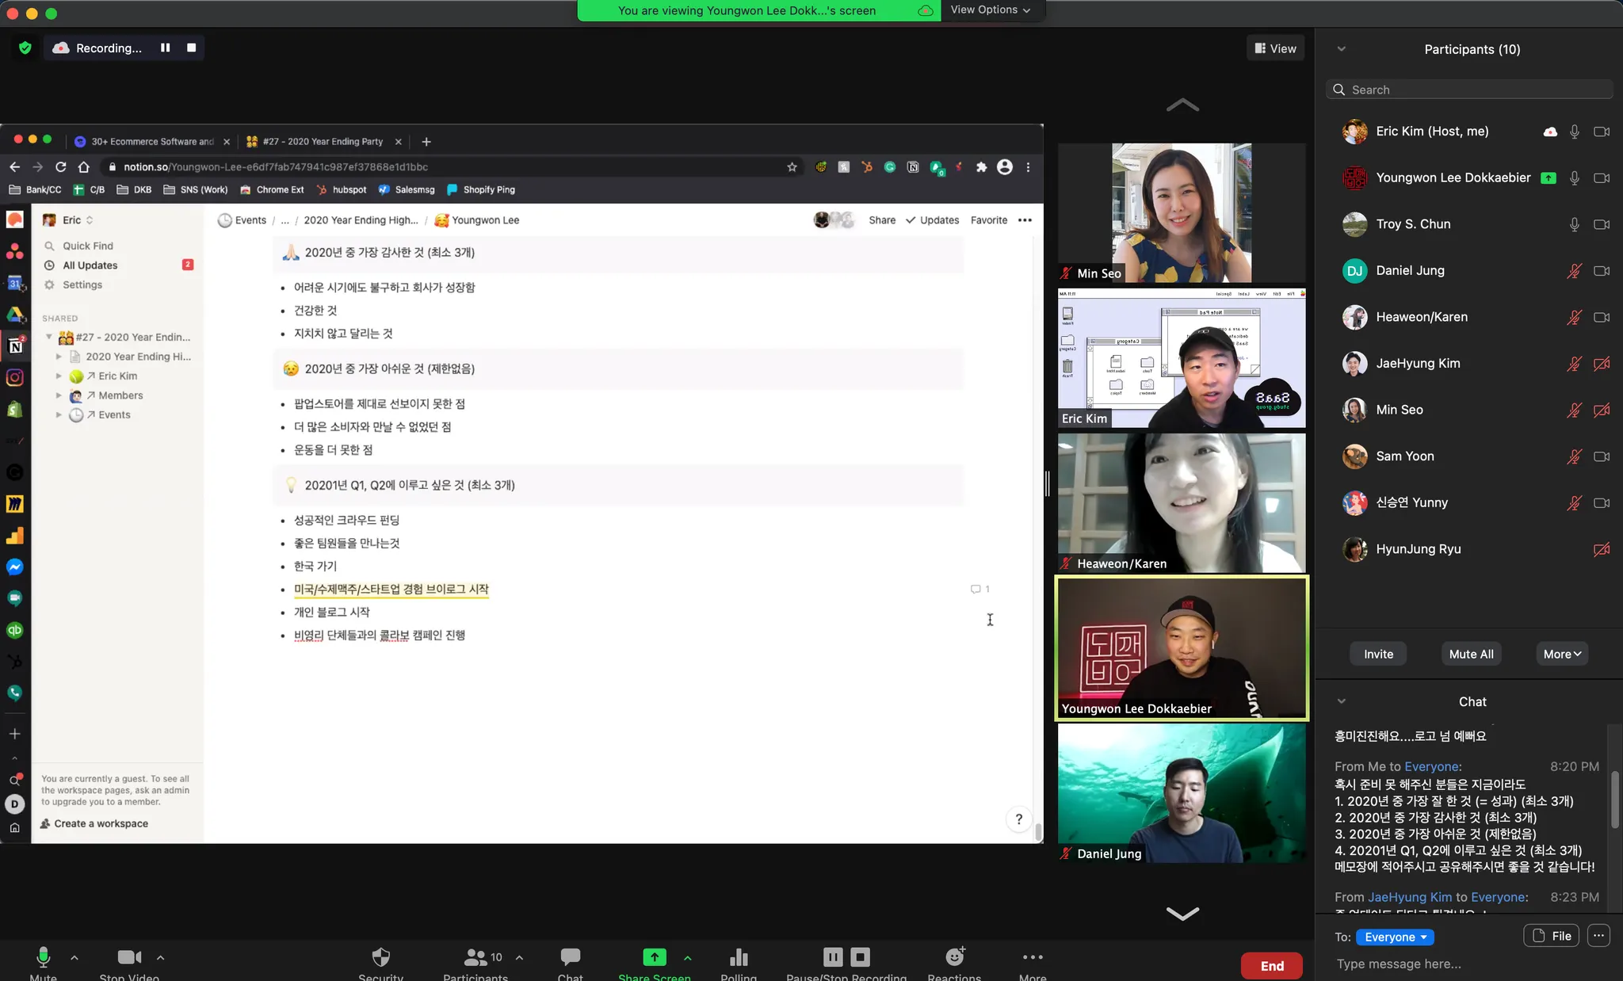This screenshot has width=1623, height=981.
Task: Expand the More dropdown in participants panel
Action: (x=1562, y=654)
